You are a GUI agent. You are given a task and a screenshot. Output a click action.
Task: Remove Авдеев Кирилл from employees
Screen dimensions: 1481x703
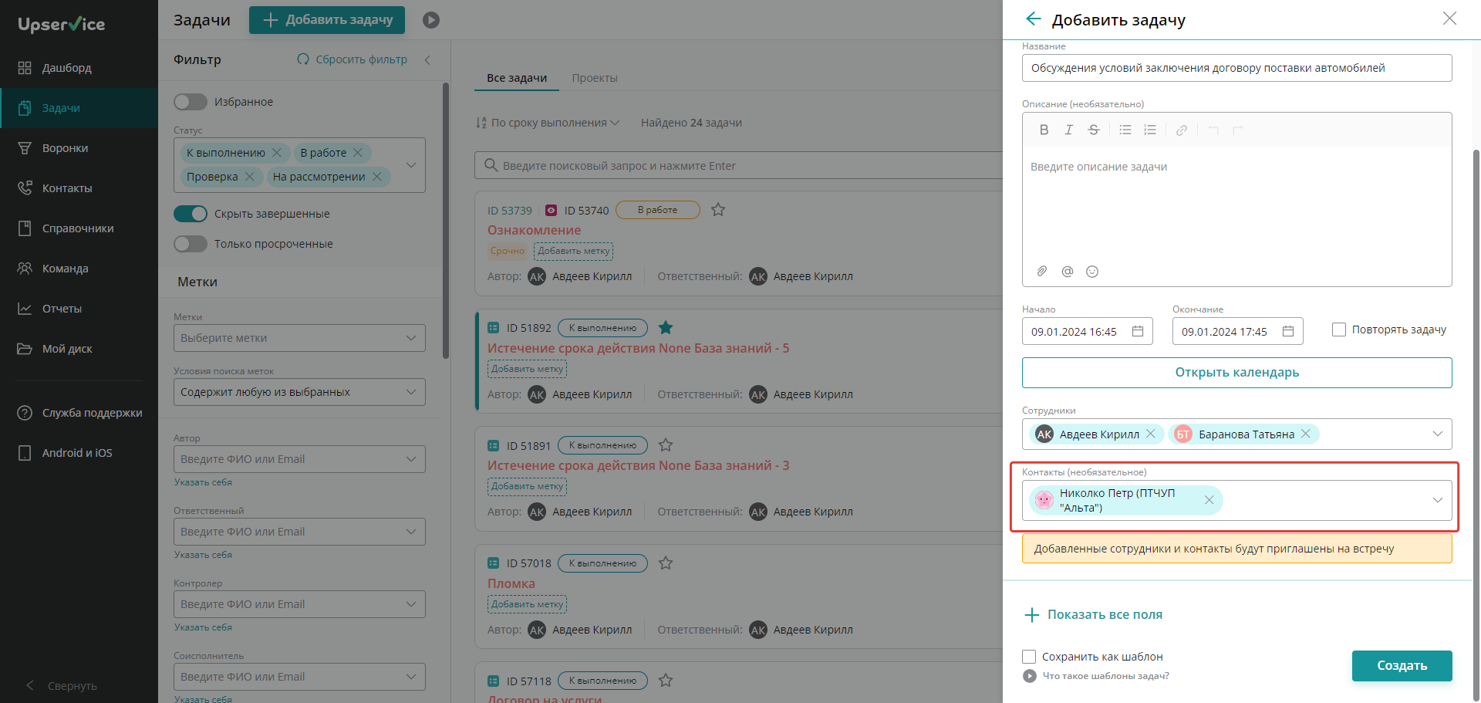coord(1150,434)
